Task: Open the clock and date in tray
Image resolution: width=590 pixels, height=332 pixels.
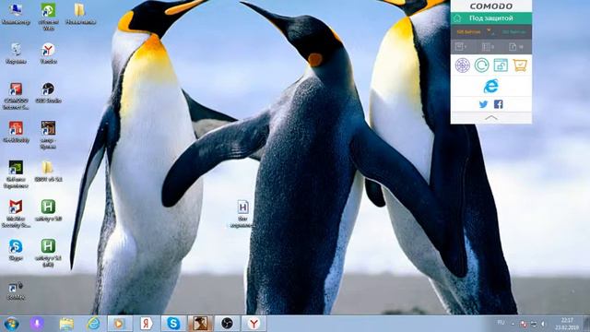Action: 567,324
